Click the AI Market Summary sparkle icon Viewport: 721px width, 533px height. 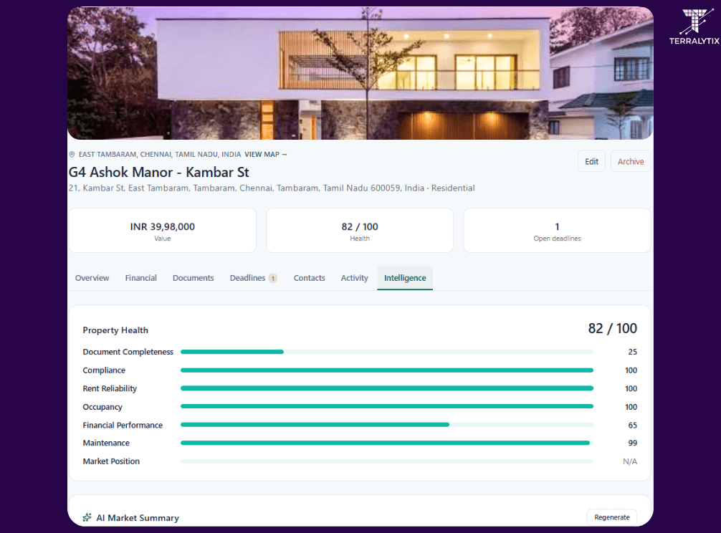click(x=87, y=517)
